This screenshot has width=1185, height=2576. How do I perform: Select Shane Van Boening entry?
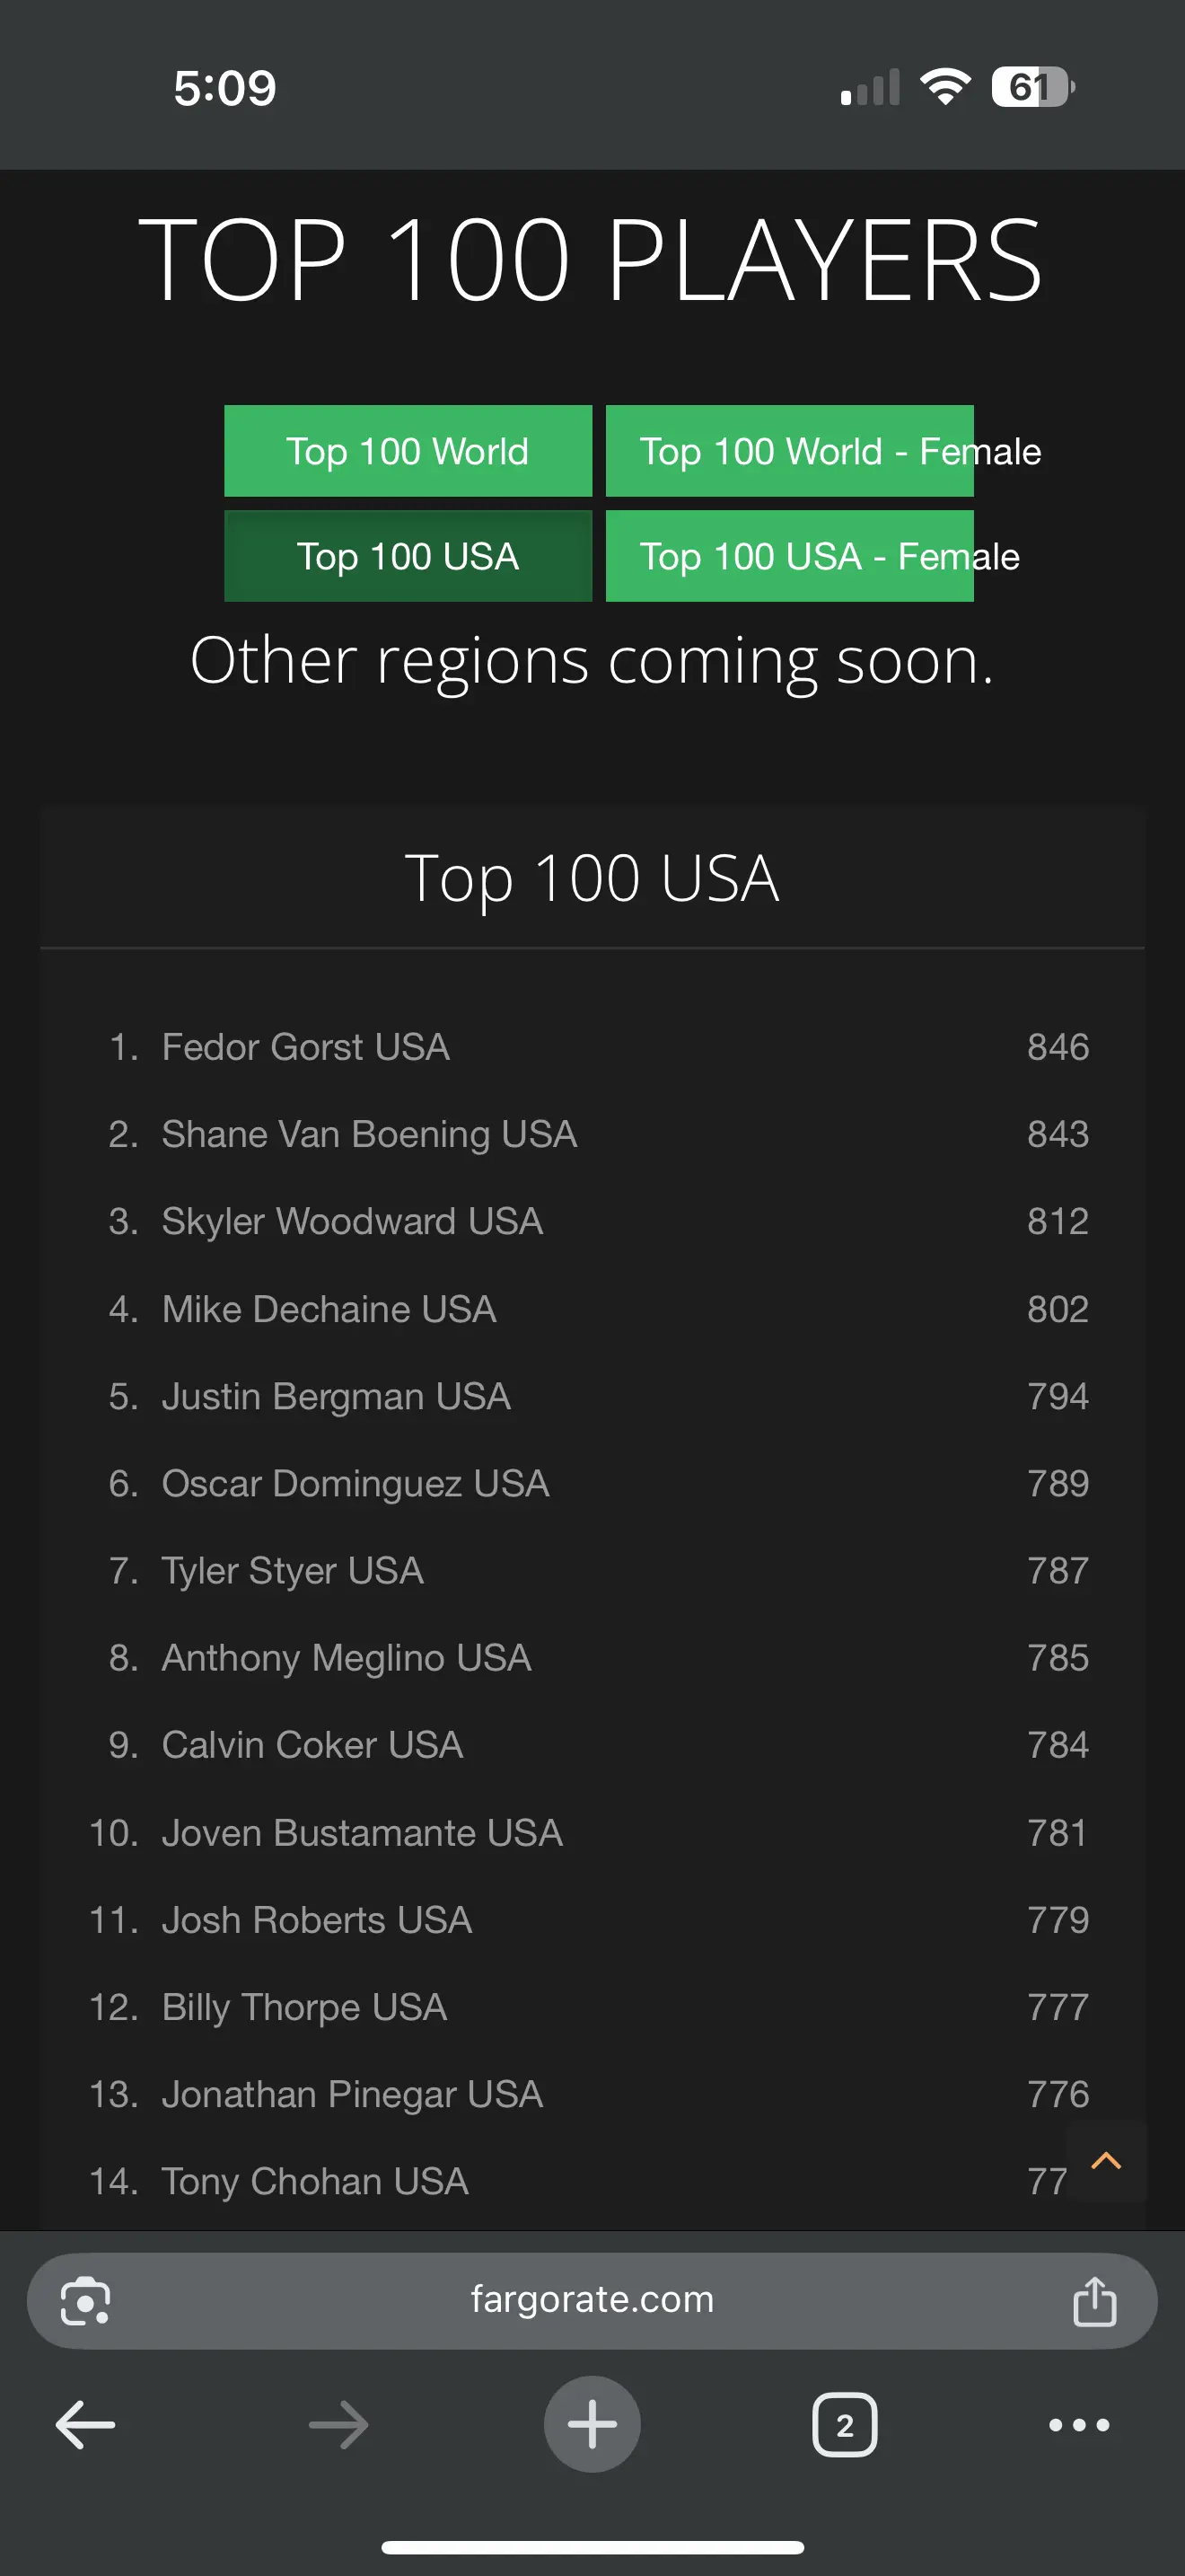click(x=369, y=1134)
